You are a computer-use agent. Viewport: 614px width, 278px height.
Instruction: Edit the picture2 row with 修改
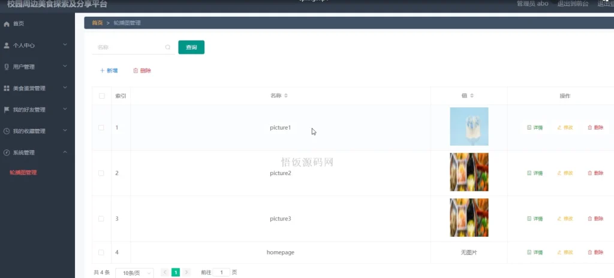565,173
